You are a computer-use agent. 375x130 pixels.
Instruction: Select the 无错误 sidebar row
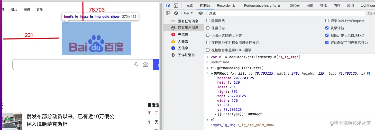click(184, 35)
